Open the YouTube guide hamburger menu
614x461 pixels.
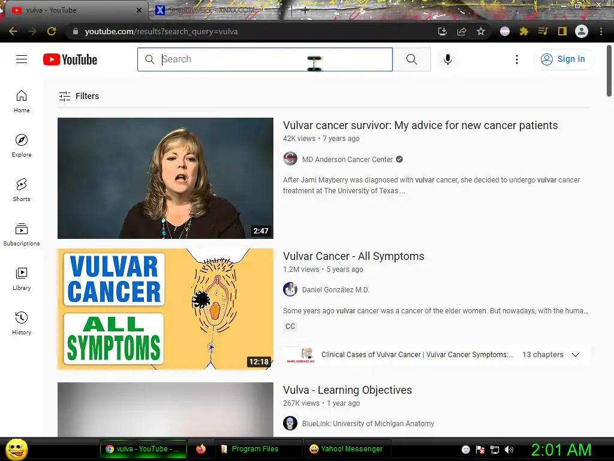pos(22,59)
